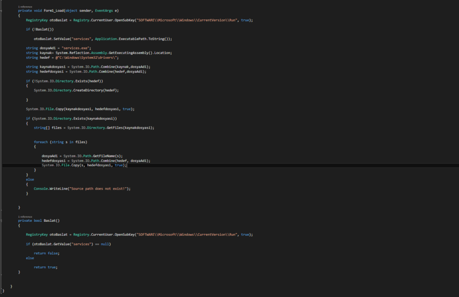459x297 pixels.
Task: Click the File.Copy(s, hedefdosyasi, true) line
Action: point(84,165)
